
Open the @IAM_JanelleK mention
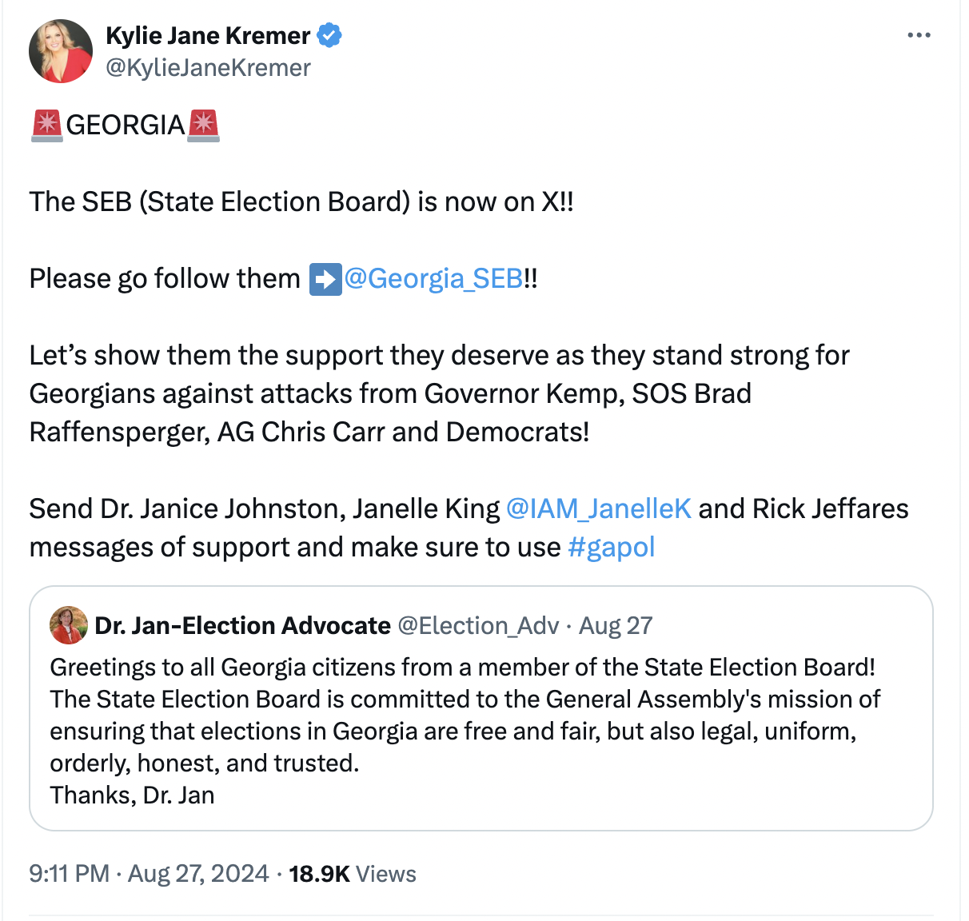click(599, 509)
